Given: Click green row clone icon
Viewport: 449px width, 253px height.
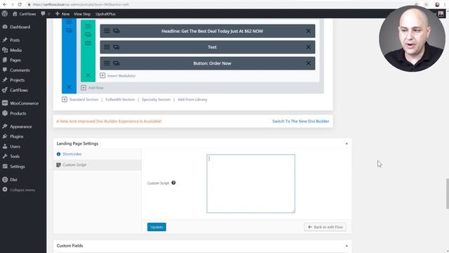Looking at the screenshot, I should pos(88,34).
